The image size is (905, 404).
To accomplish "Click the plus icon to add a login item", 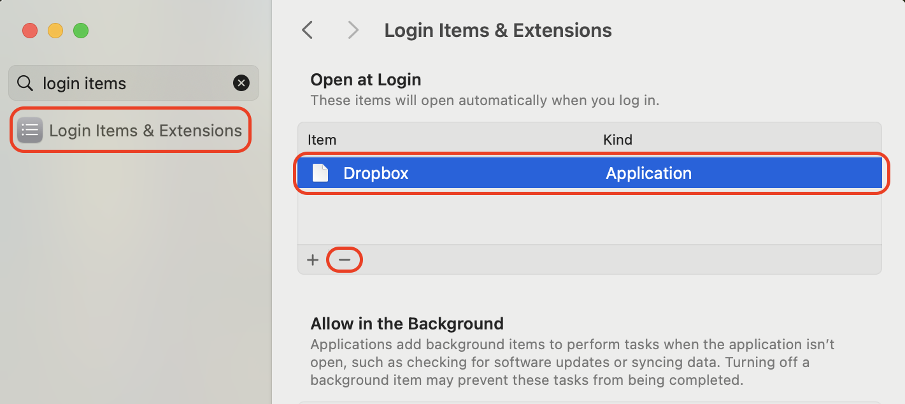I will (x=313, y=259).
